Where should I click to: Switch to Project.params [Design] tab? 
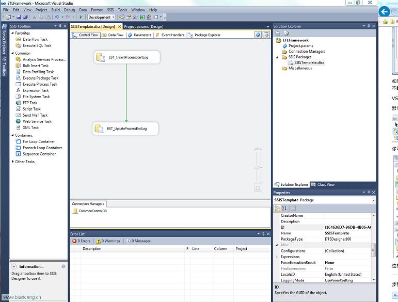click(144, 26)
